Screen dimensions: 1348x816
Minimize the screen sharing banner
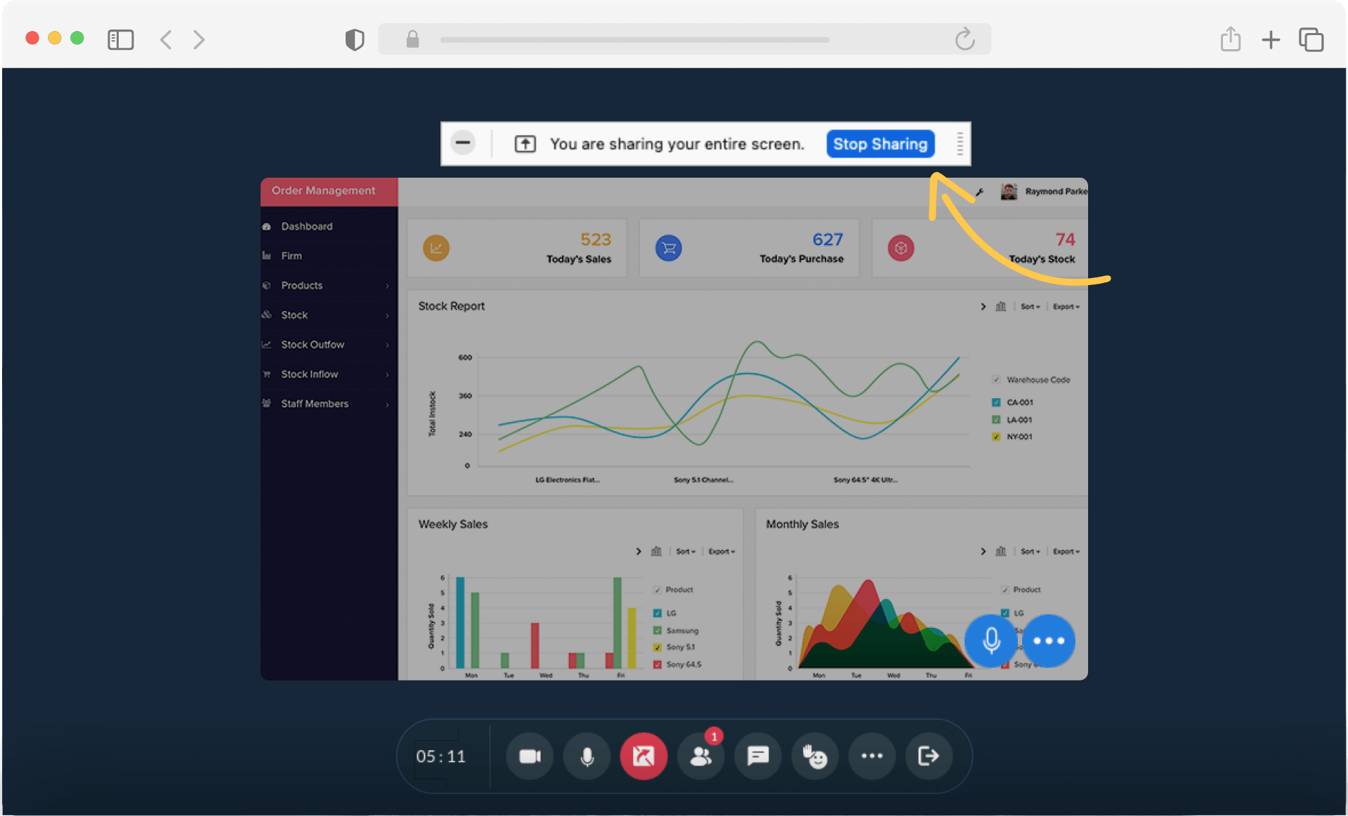[x=463, y=143]
